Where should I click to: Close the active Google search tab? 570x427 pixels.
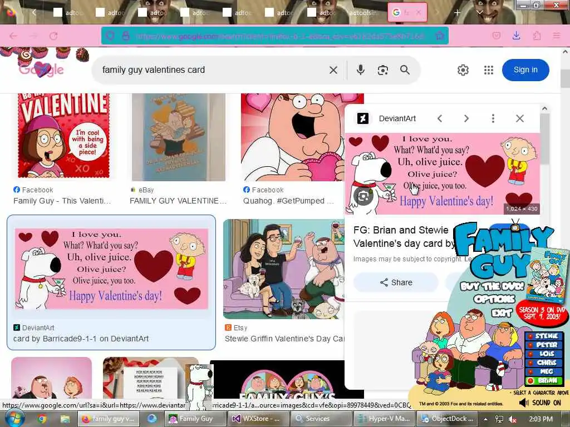coord(419,12)
